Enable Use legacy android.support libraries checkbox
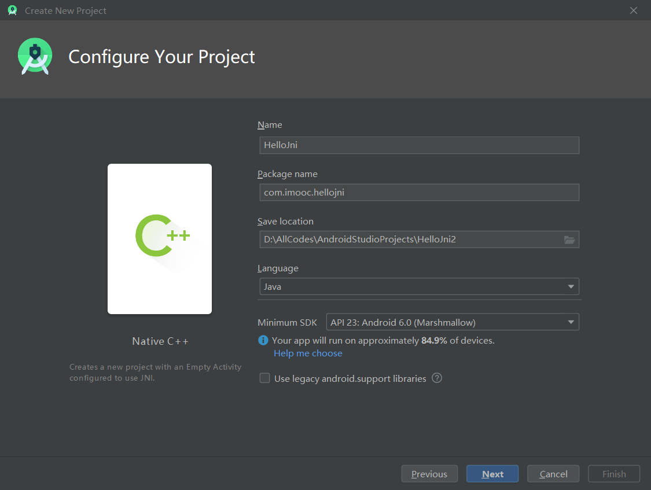This screenshot has height=490, width=651. coord(264,378)
